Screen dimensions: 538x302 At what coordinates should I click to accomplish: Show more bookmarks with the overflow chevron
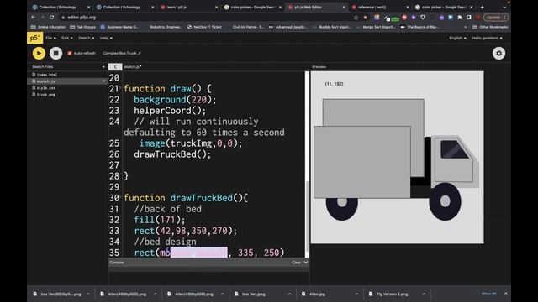(466, 27)
